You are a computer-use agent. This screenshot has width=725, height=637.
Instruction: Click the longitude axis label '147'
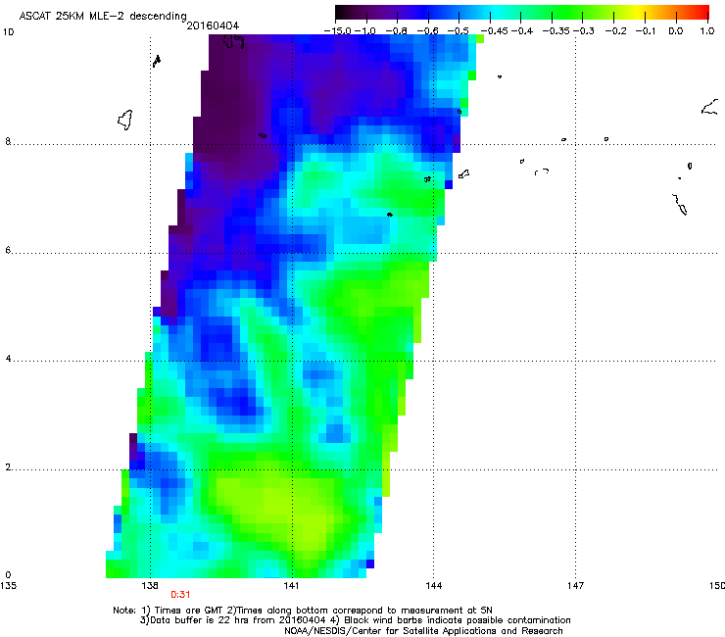click(x=575, y=586)
